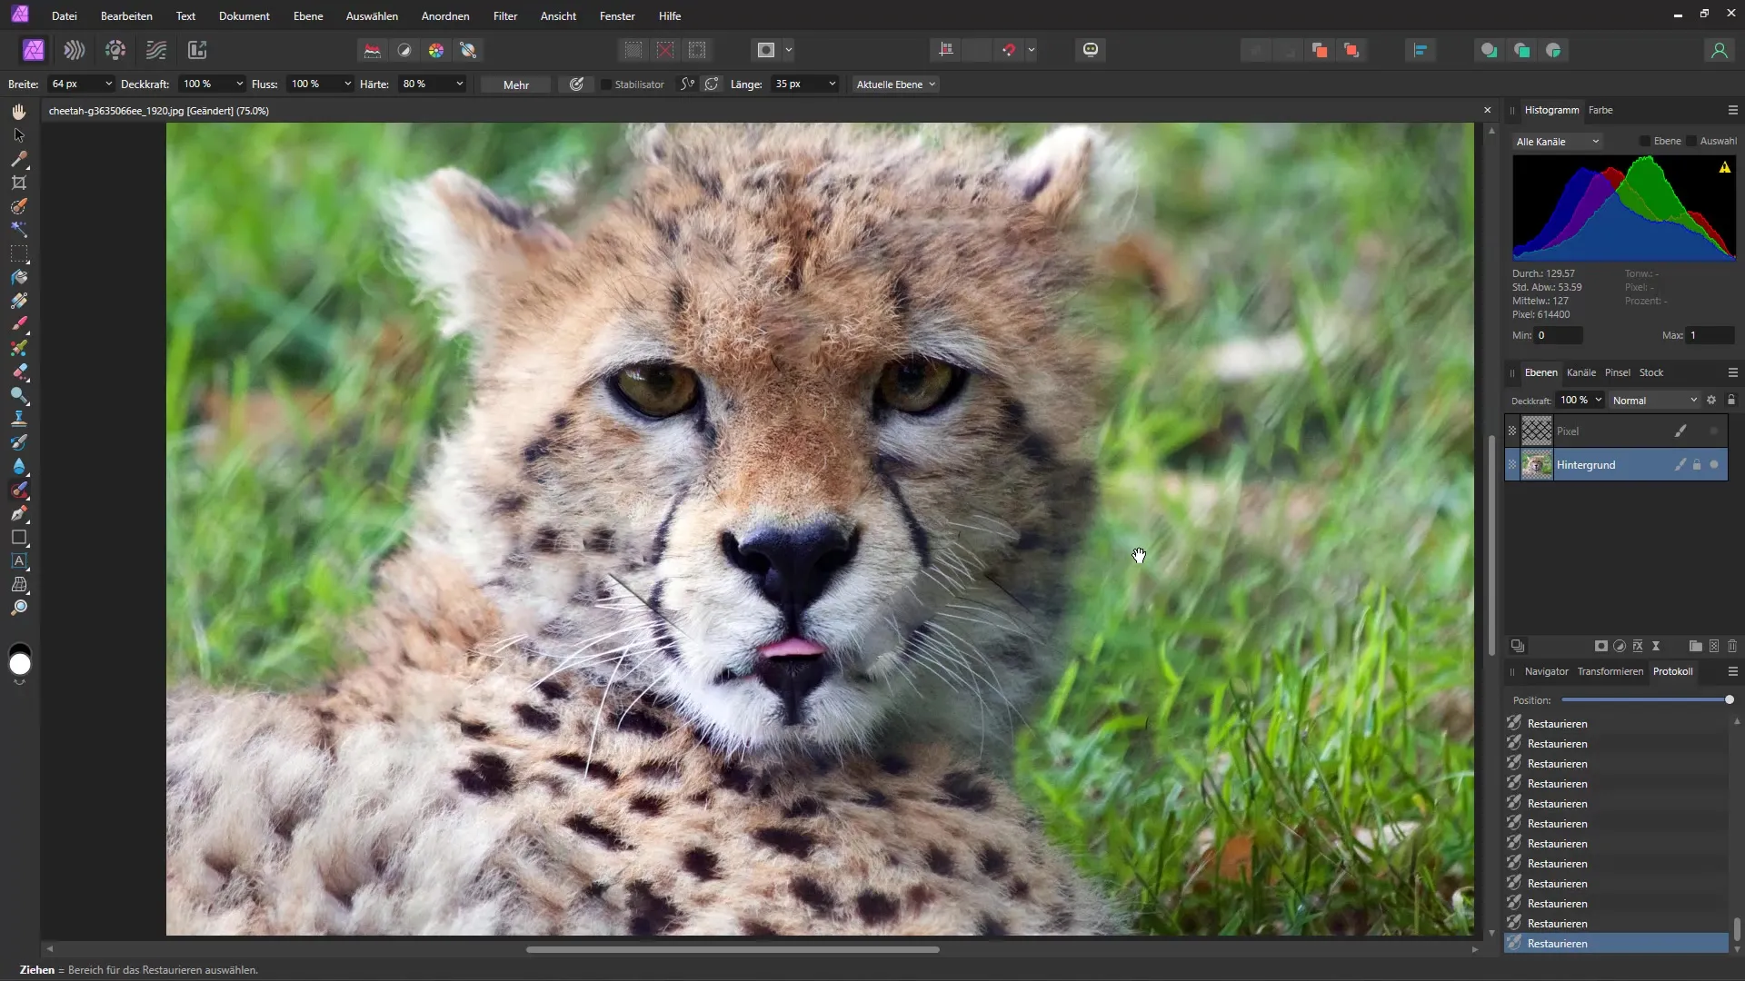The width and height of the screenshot is (1745, 981).
Task: Click the Mehr button
Action: [516, 84]
